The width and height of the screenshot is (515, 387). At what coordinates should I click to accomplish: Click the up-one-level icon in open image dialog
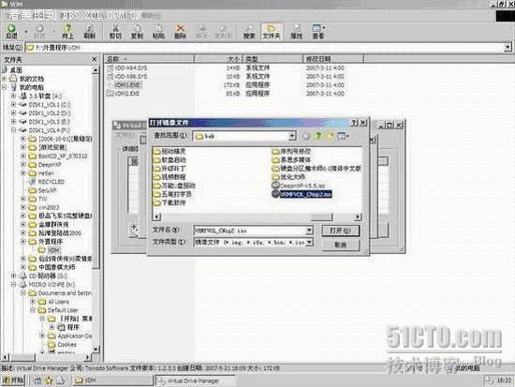tap(317, 136)
